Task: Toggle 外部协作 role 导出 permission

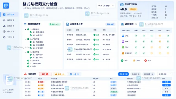Action: tap(168, 53)
